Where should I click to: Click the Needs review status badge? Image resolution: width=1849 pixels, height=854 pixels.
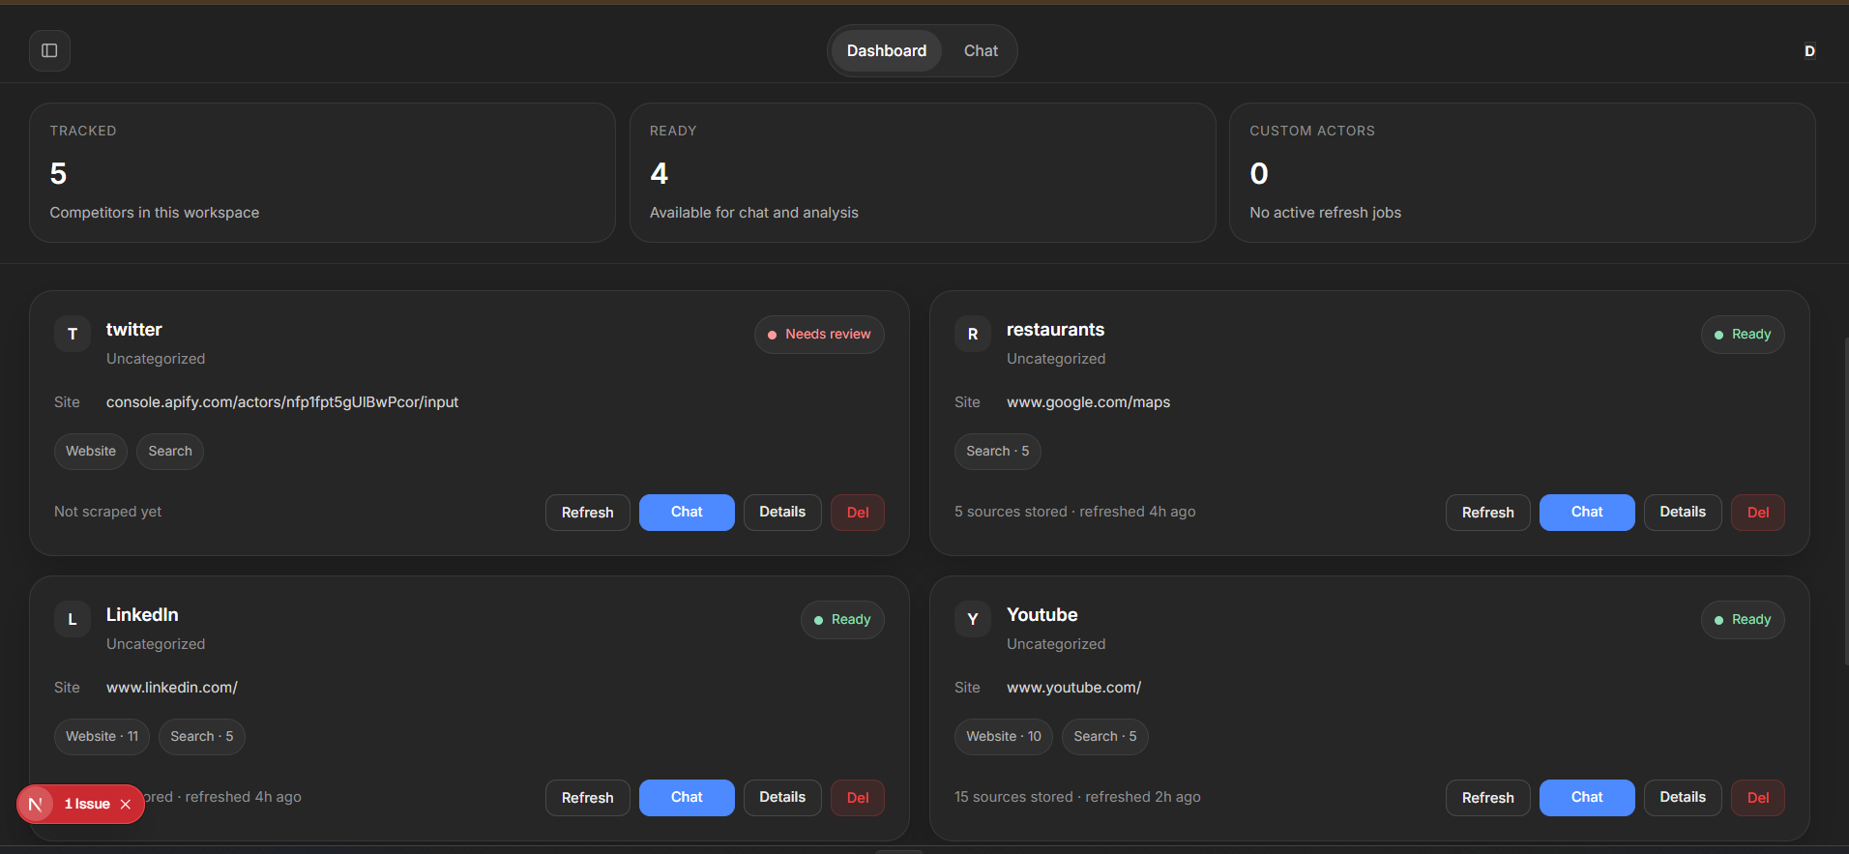819,335
